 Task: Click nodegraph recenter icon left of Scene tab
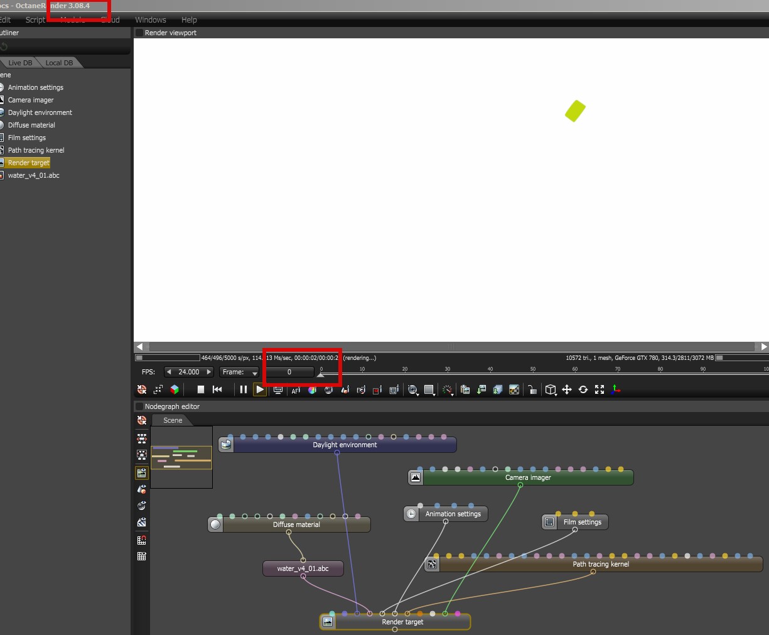(x=142, y=420)
